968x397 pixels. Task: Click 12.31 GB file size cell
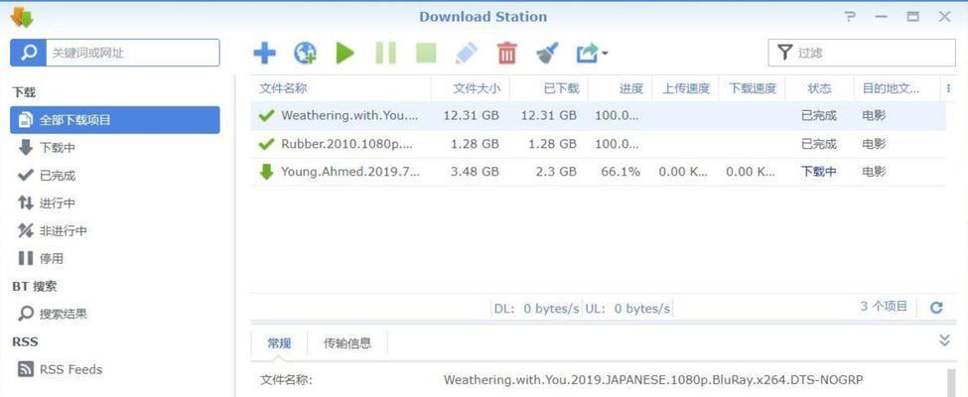(471, 115)
